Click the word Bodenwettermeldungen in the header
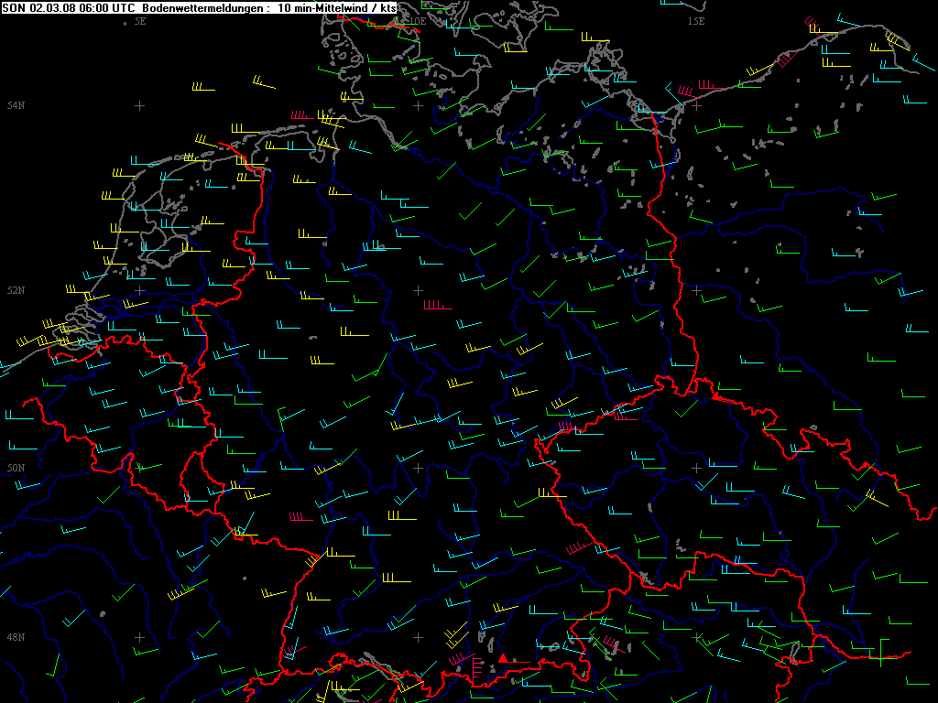 coord(193,7)
